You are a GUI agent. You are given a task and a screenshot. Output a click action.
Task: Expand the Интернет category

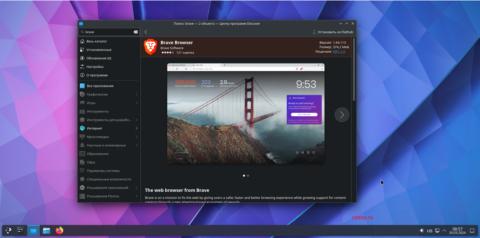click(x=137, y=128)
